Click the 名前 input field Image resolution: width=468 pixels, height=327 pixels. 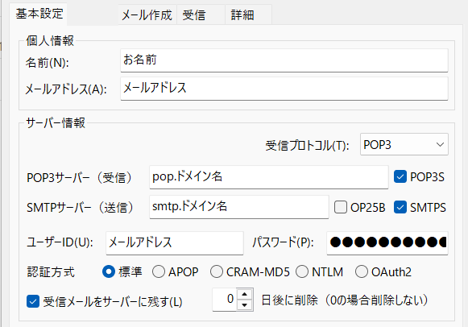coord(284,60)
